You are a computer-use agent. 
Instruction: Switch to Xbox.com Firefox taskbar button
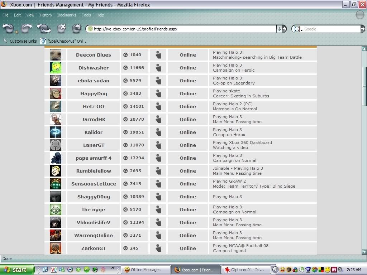(x=196, y=270)
